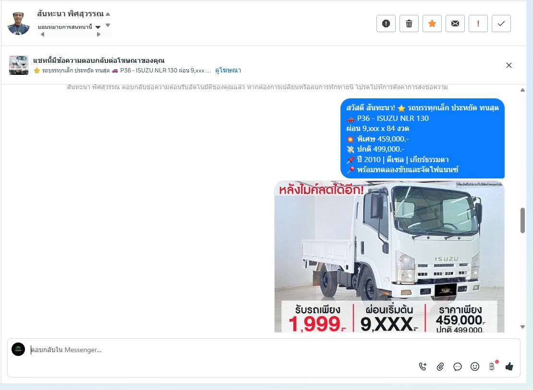Click the auto-reply system notice text

[257, 87]
